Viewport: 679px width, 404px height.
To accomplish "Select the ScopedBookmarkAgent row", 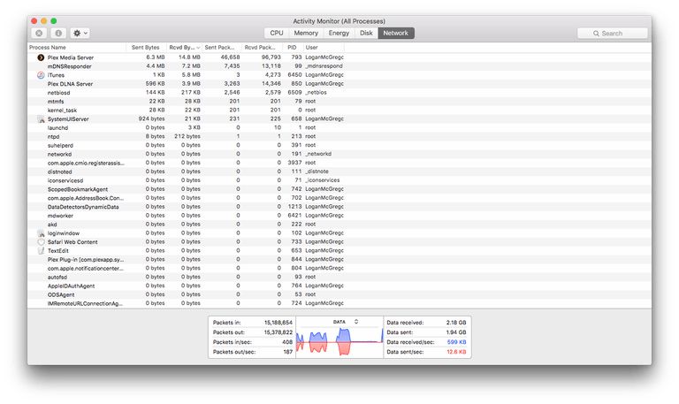I will pos(339,189).
